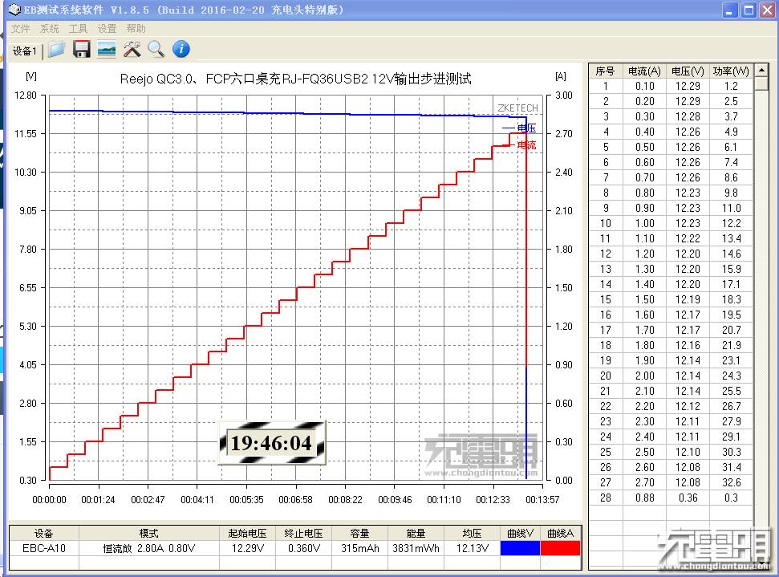Click the 功率(W) column header
779x577 pixels.
(731, 71)
